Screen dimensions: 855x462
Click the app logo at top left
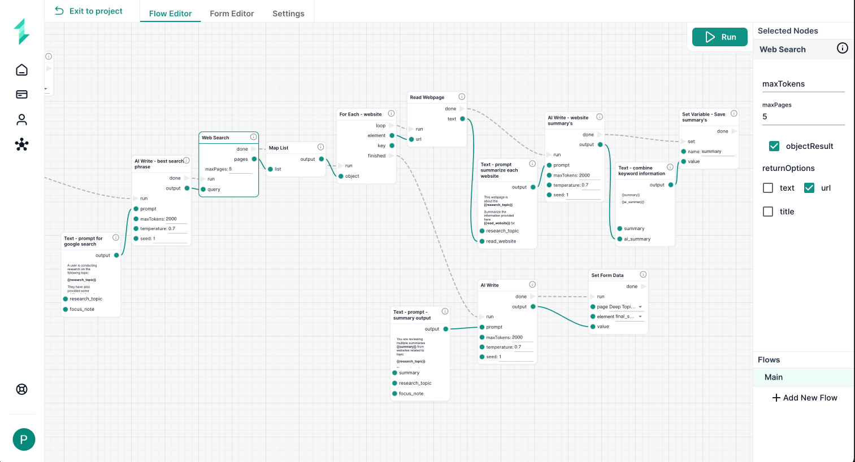[x=21, y=32]
